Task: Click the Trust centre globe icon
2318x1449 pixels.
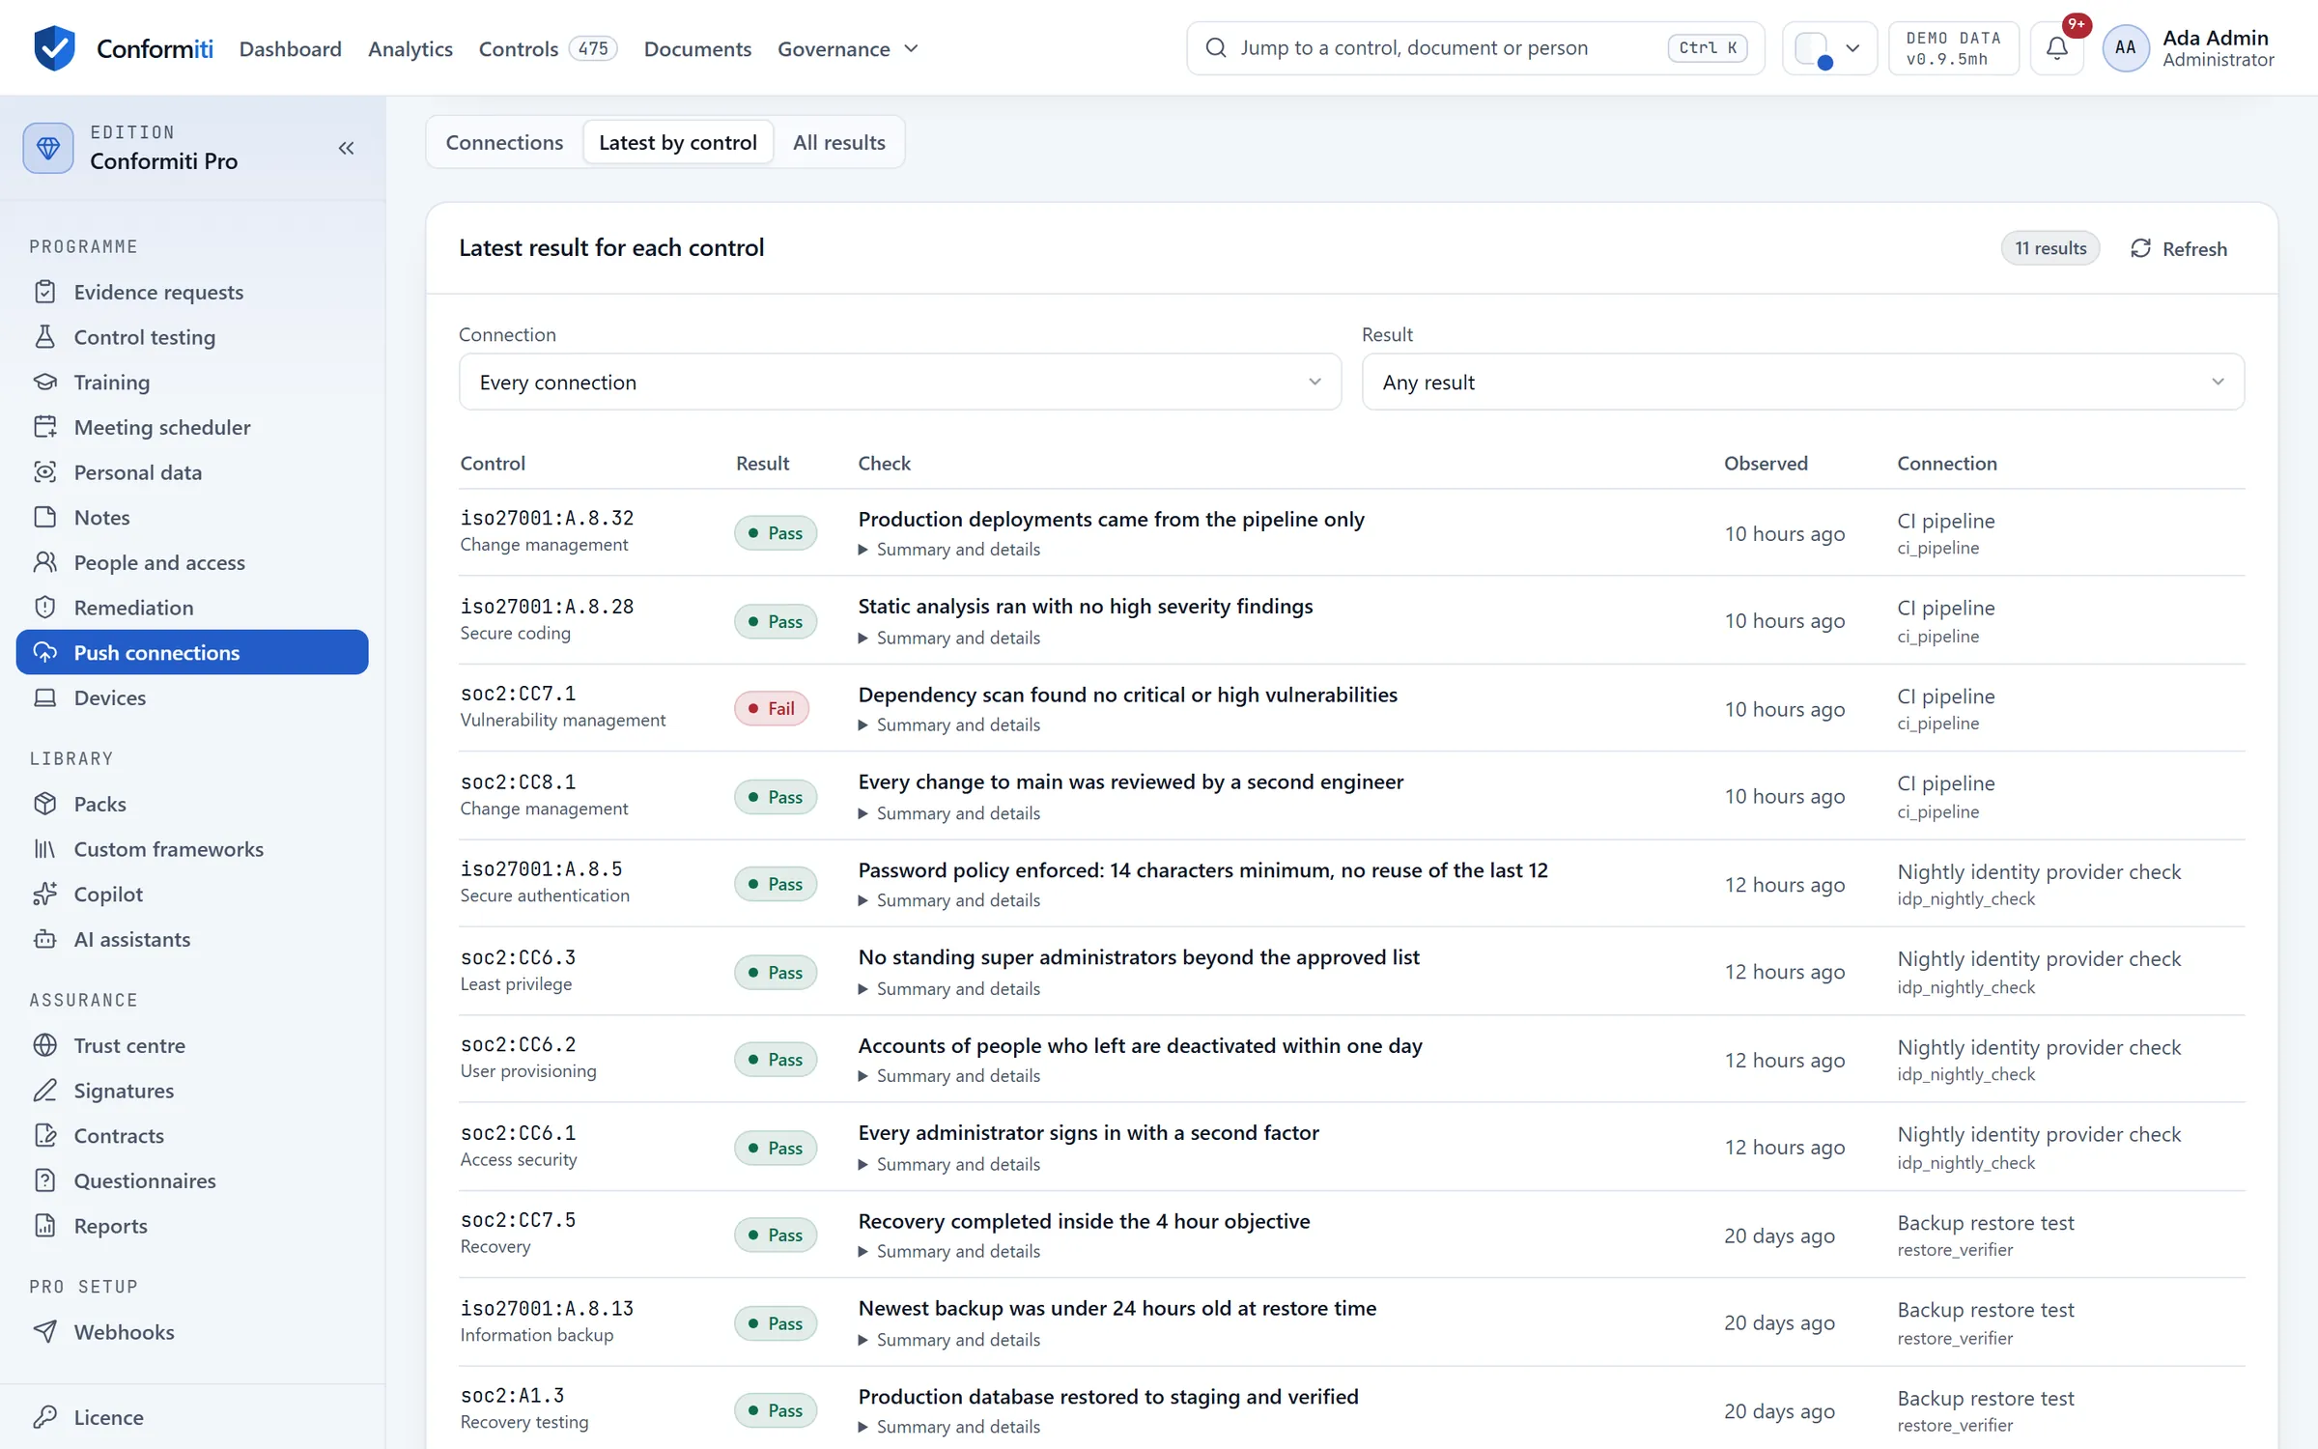Action: pos(45,1045)
